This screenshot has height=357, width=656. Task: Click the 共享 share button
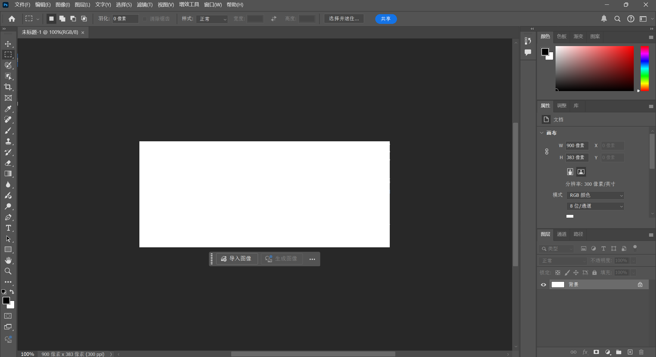tap(386, 19)
